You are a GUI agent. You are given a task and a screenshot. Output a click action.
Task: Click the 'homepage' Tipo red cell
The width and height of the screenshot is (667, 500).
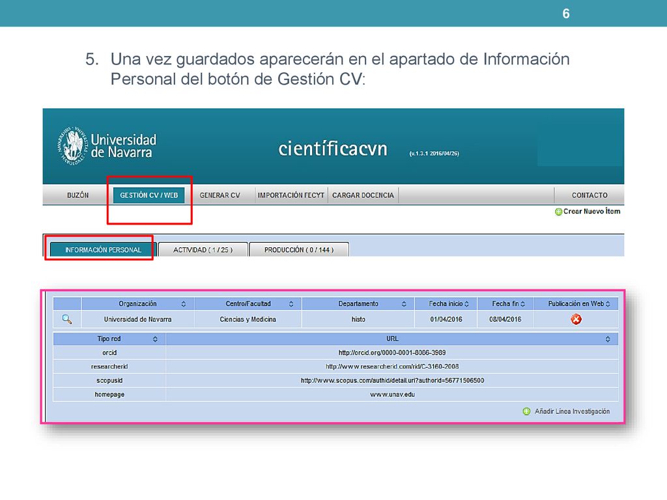(x=109, y=395)
